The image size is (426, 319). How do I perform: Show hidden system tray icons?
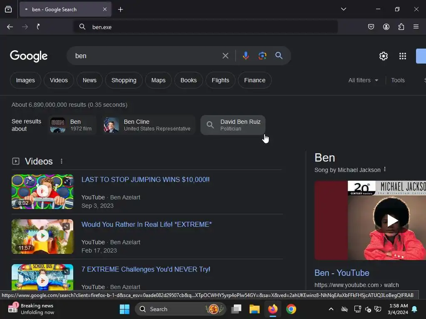[331, 309]
